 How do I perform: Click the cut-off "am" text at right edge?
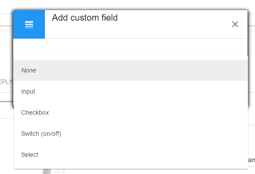(x=251, y=160)
